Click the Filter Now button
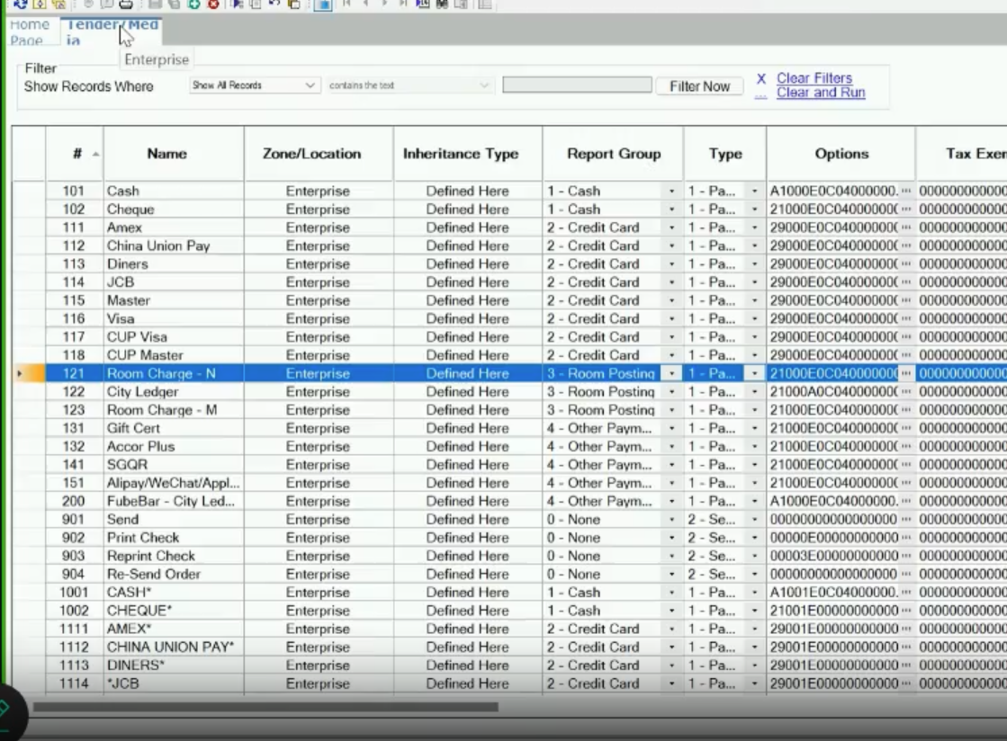Viewport: 1007px width, 741px height. [x=699, y=86]
